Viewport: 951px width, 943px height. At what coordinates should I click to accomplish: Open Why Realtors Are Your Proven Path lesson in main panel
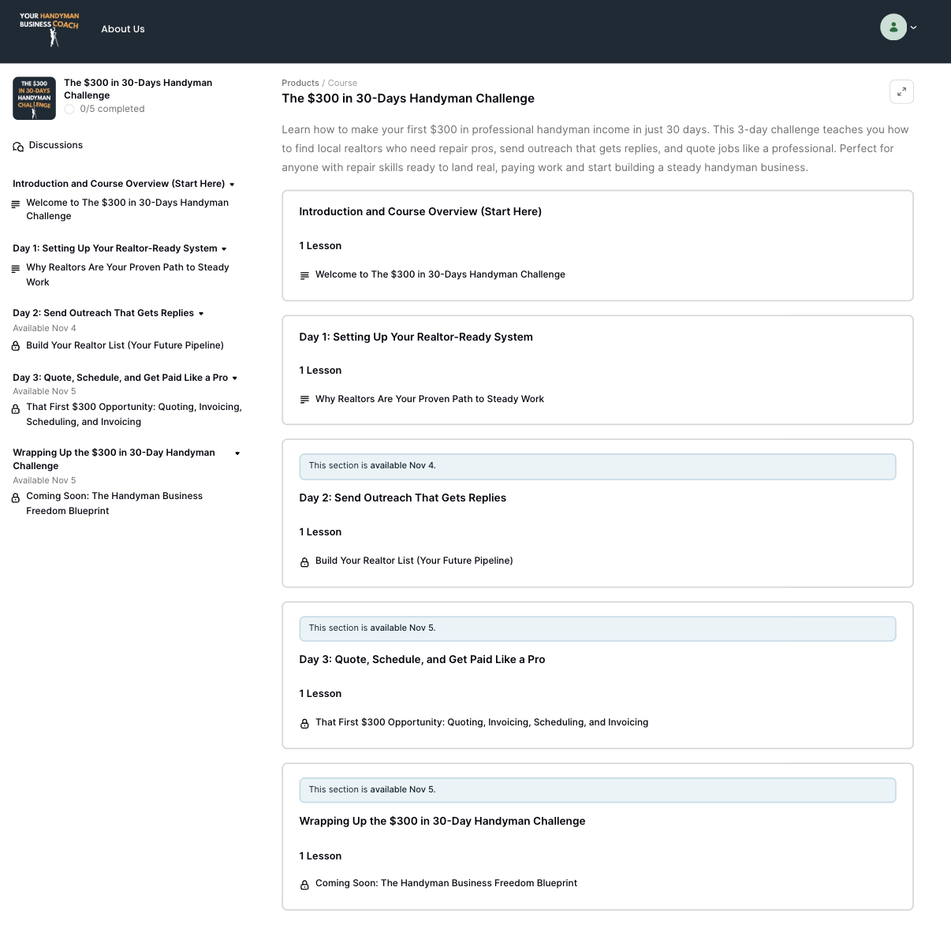429,399
